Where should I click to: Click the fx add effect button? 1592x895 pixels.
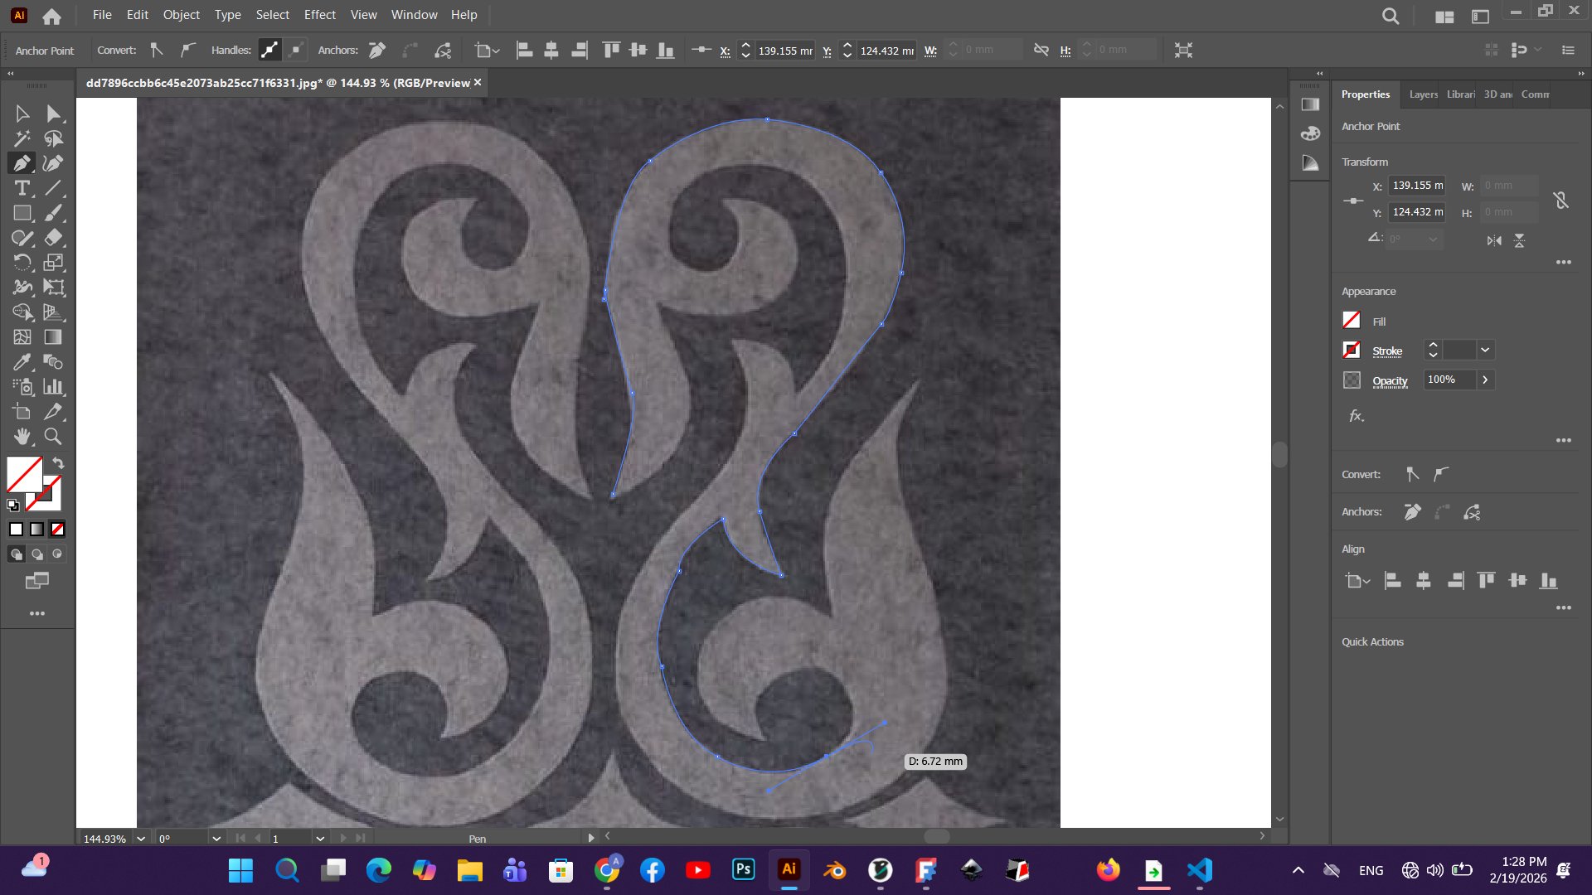pyautogui.click(x=1357, y=416)
